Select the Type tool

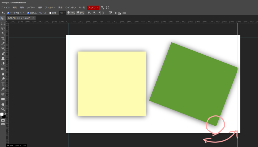tap(3, 84)
